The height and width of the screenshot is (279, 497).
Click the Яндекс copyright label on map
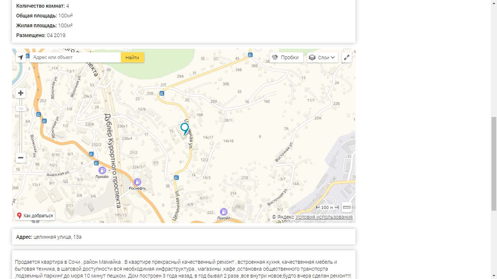[283, 217]
